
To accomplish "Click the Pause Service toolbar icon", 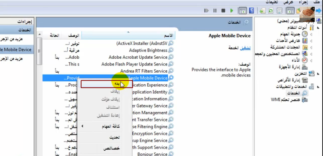I will pos(215,11).
